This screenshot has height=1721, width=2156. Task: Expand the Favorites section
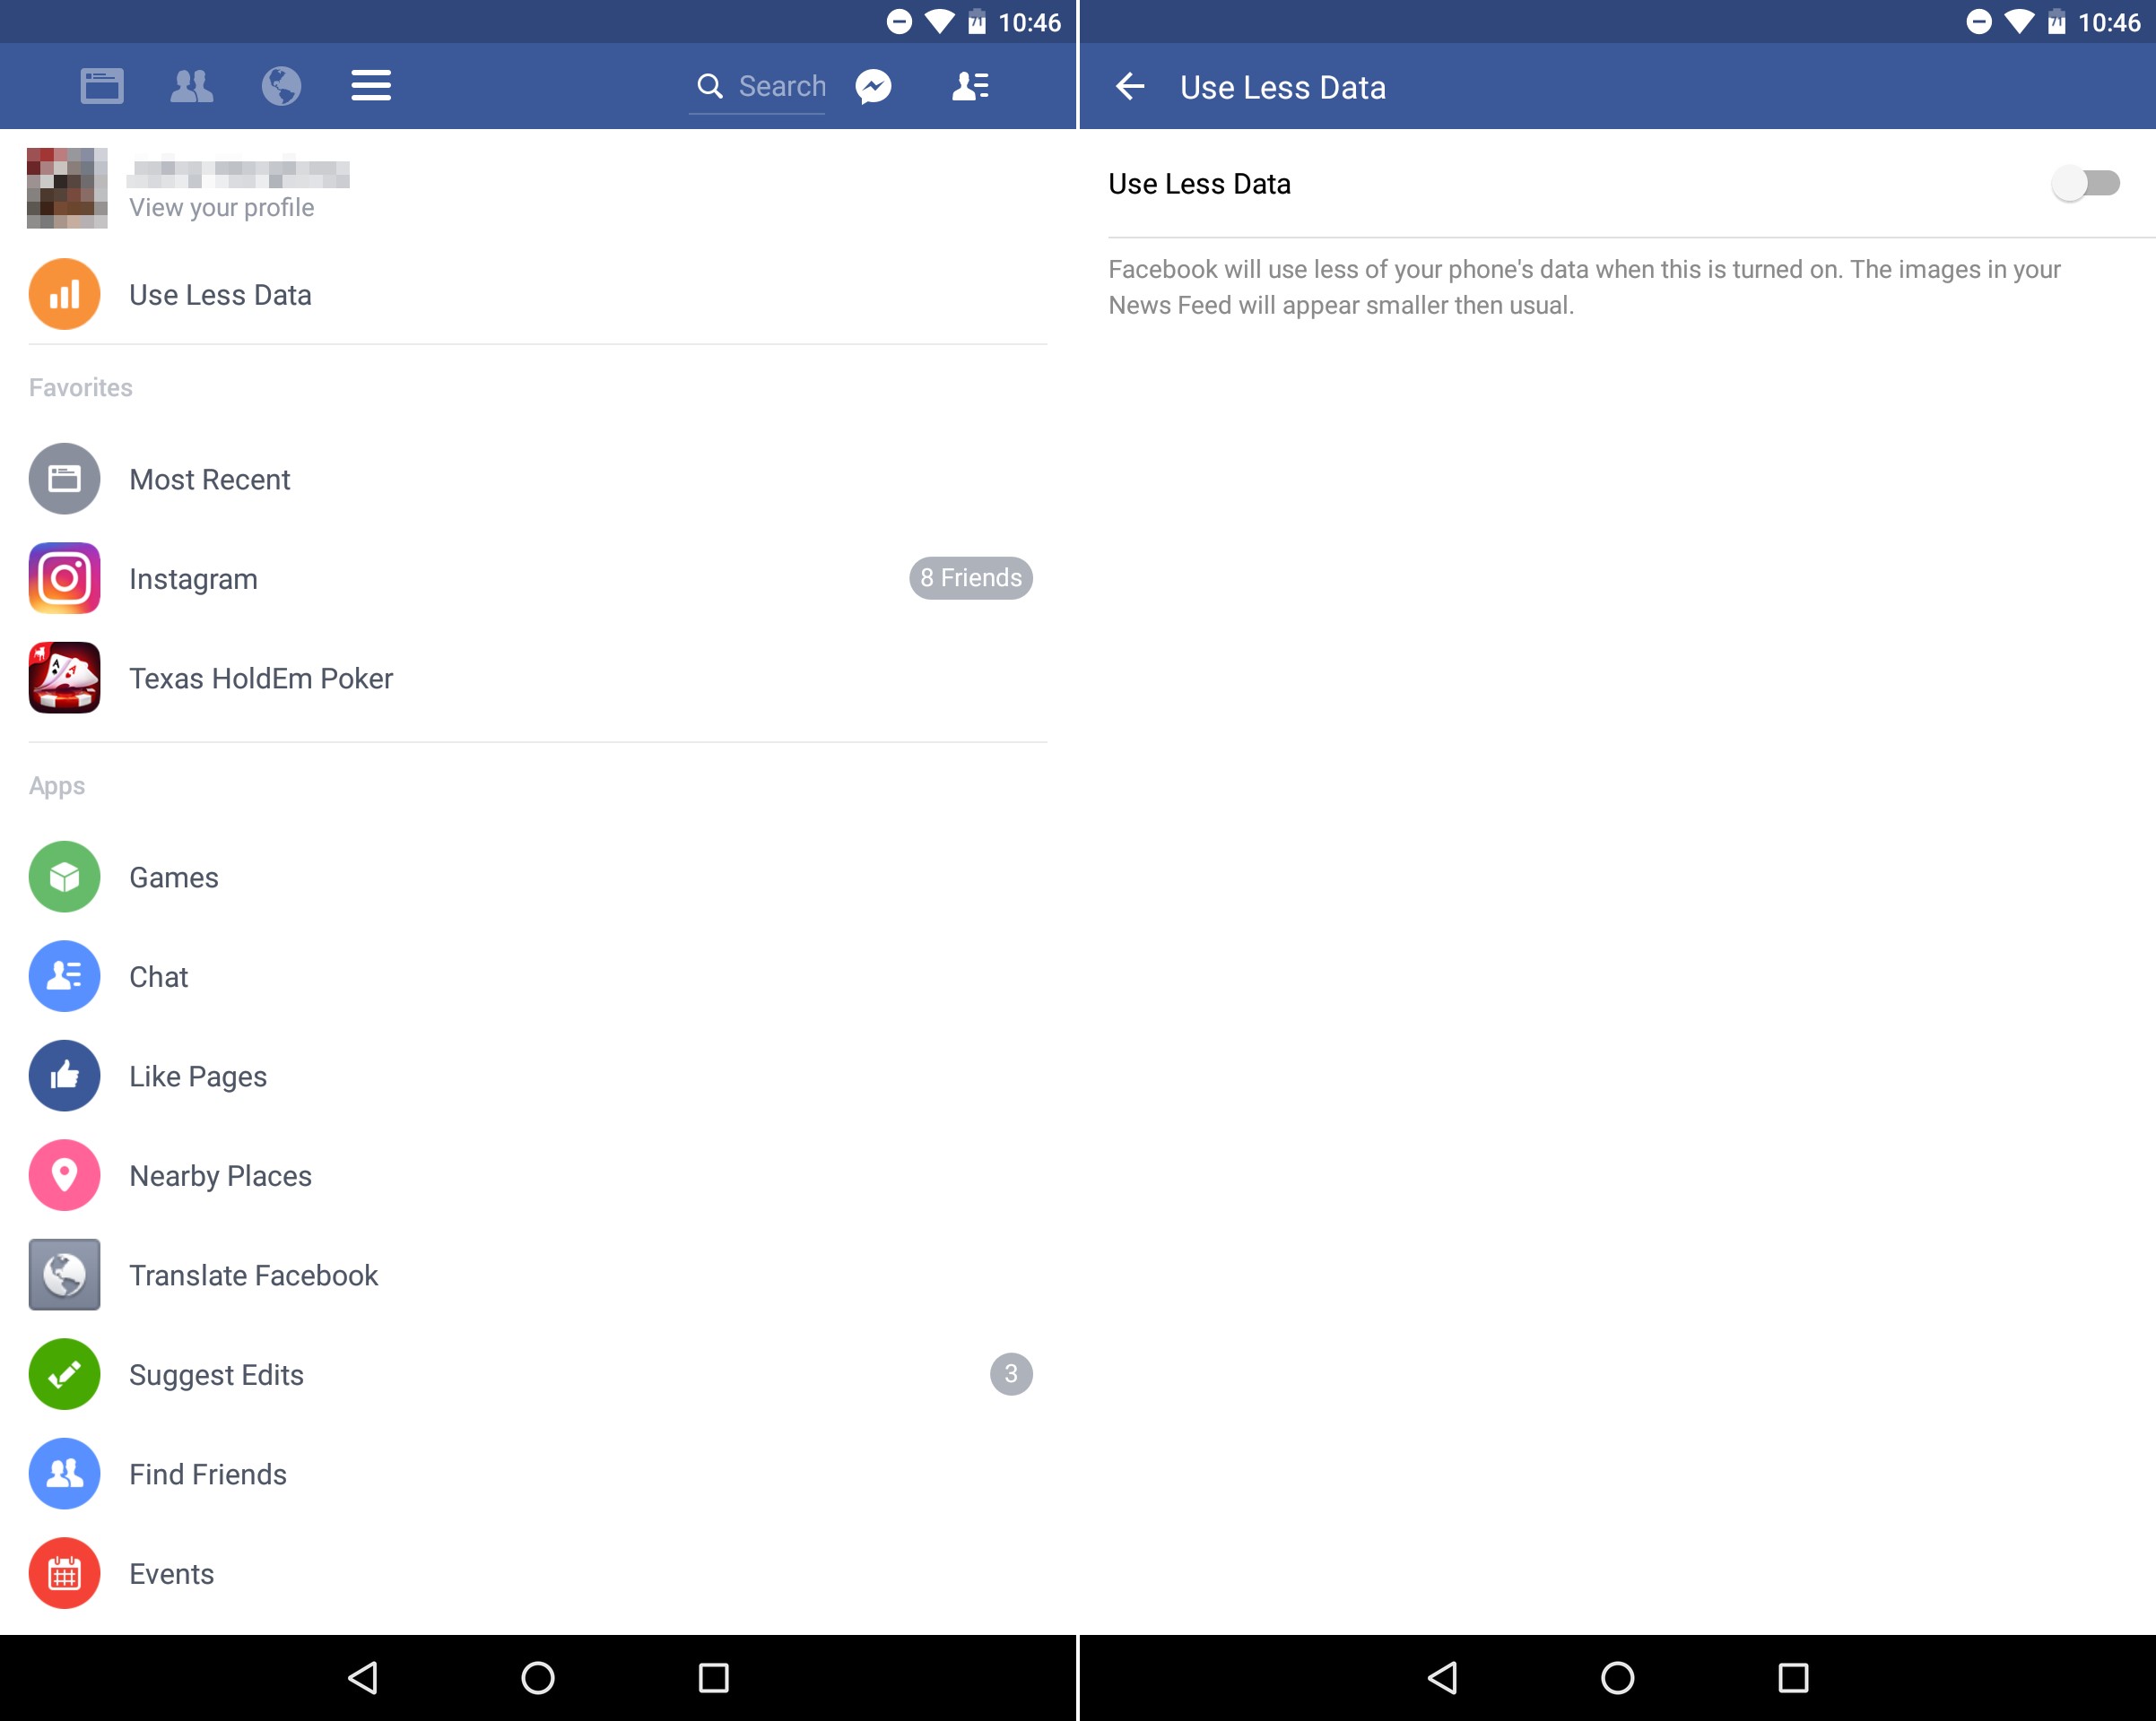pyautogui.click(x=83, y=386)
